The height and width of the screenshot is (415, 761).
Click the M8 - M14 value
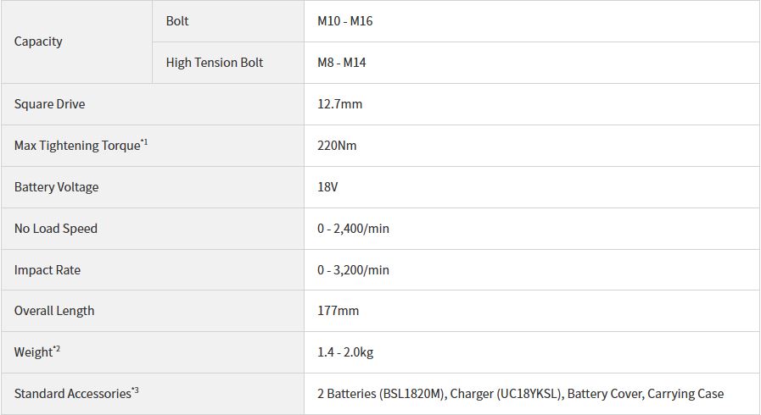[342, 63]
